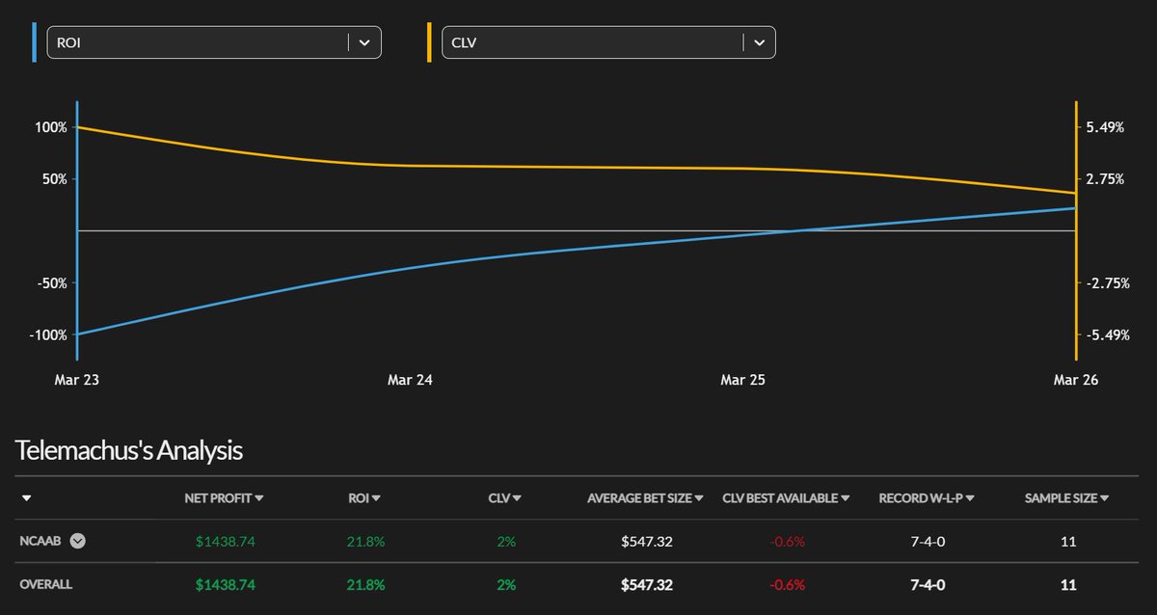Sort by NET PROFIT column header
Viewport: 1157px width, 615px height.
(x=224, y=498)
